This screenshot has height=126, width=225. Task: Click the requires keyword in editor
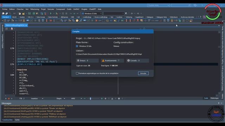(x=22, y=70)
